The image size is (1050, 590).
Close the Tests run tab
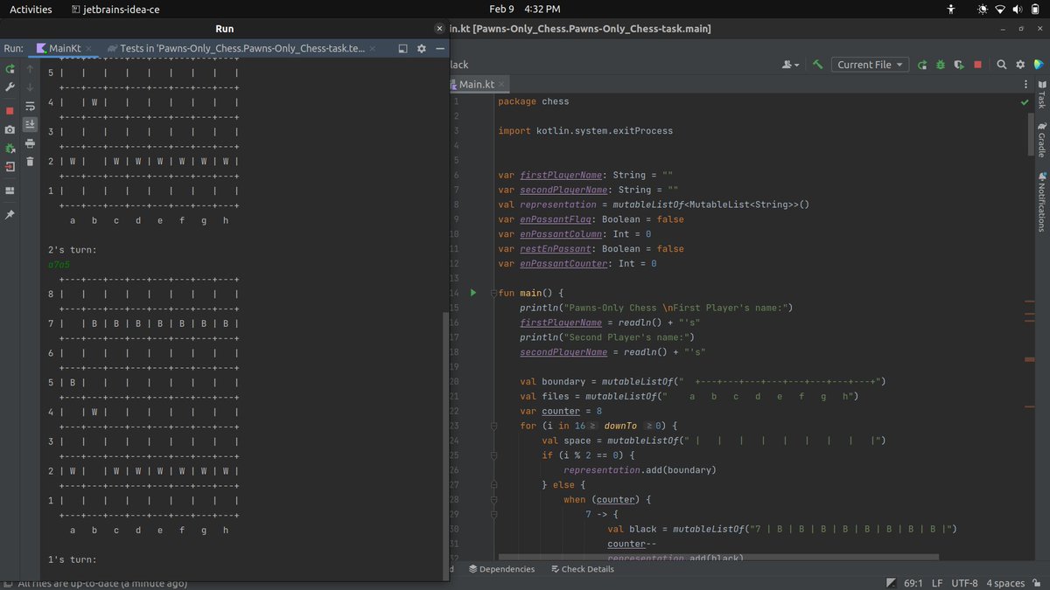coord(374,49)
